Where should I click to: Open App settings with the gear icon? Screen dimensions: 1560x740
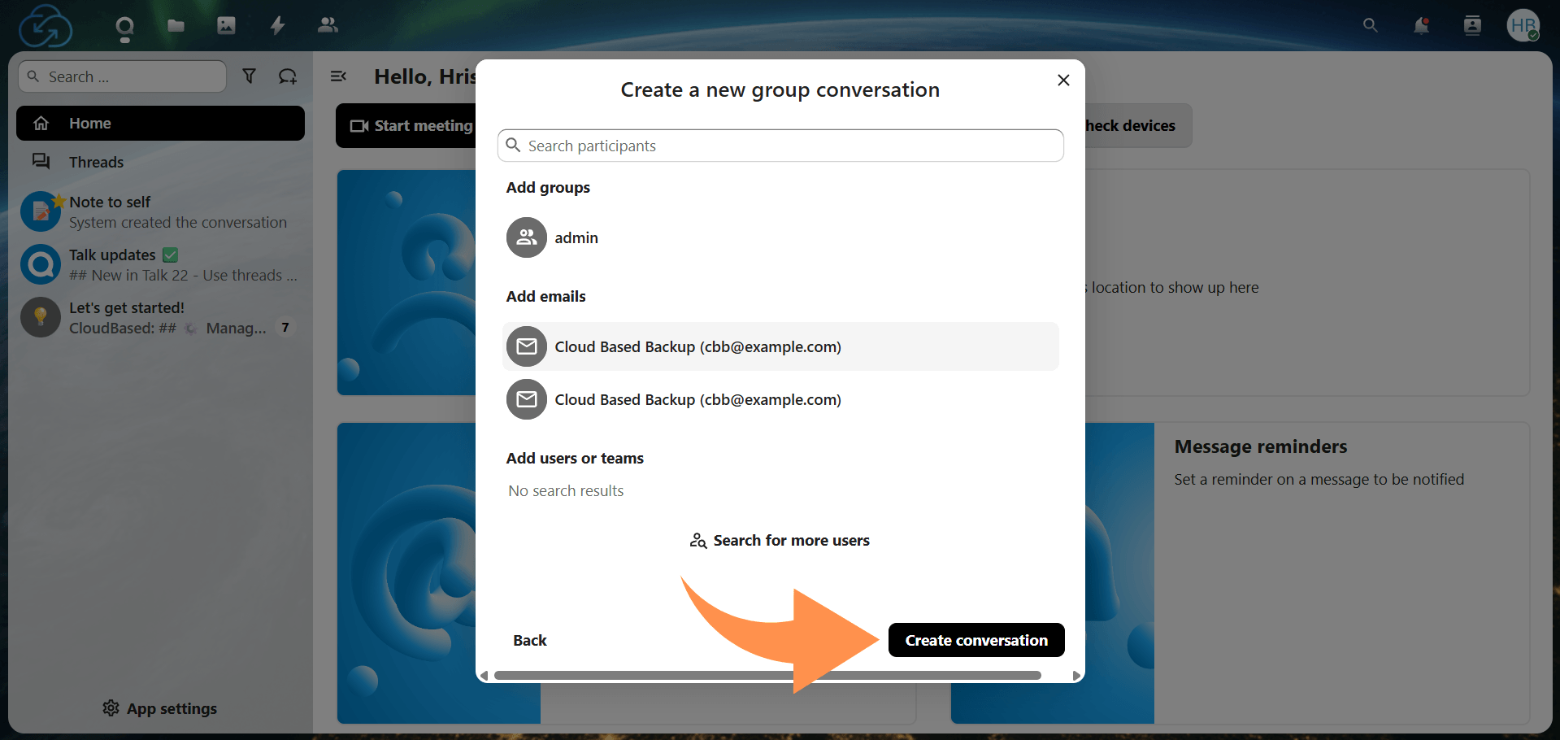159,708
